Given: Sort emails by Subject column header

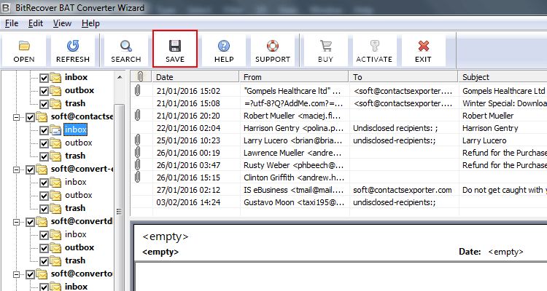Looking at the screenshot, I should (503, 76).
